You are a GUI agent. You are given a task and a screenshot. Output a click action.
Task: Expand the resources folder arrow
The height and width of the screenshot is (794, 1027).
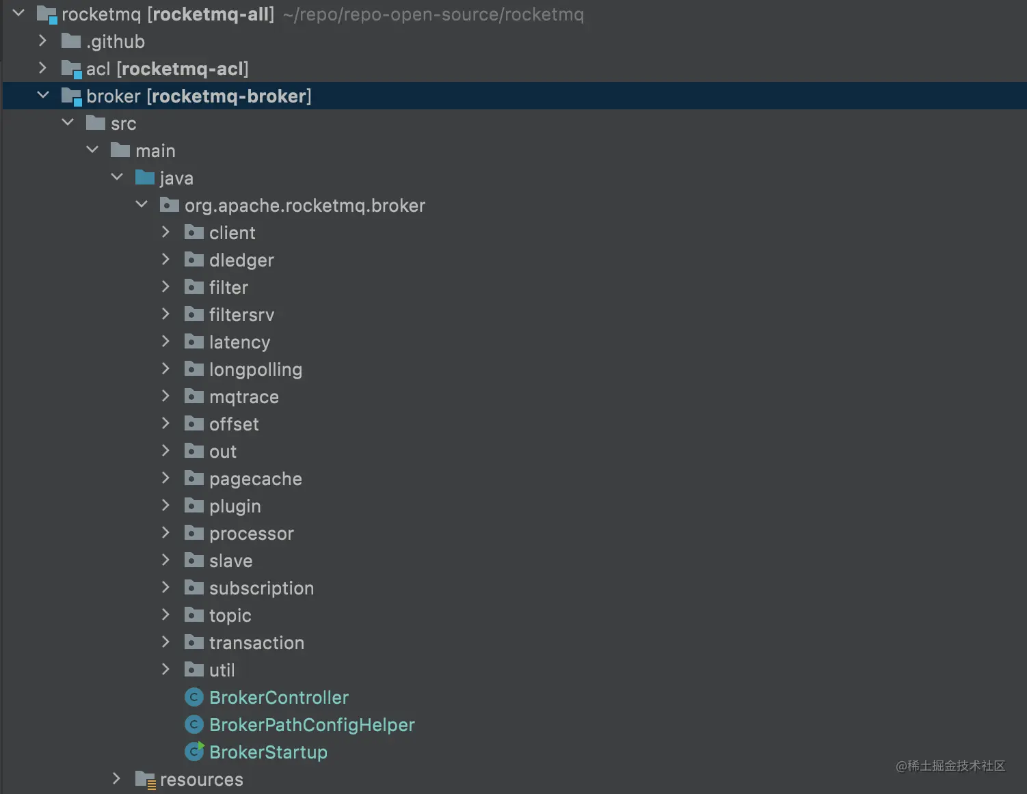[x=116, y=779]
